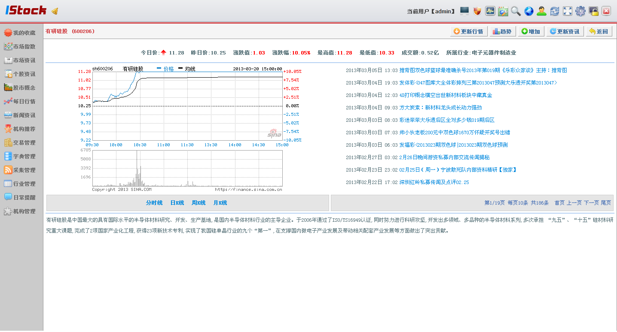Screen dimensions: 617x332
Task: Open news 帅小伙老板200元中双色球
Action: (x=455, y=133)
